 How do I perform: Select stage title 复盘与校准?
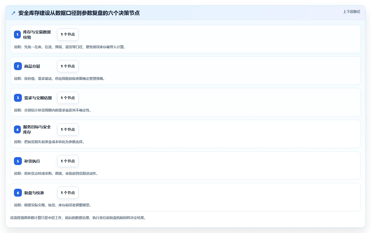(34, 193)
